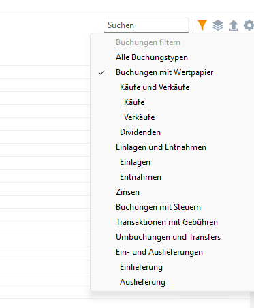Click the export upload arrow icon

click(234, 25)
